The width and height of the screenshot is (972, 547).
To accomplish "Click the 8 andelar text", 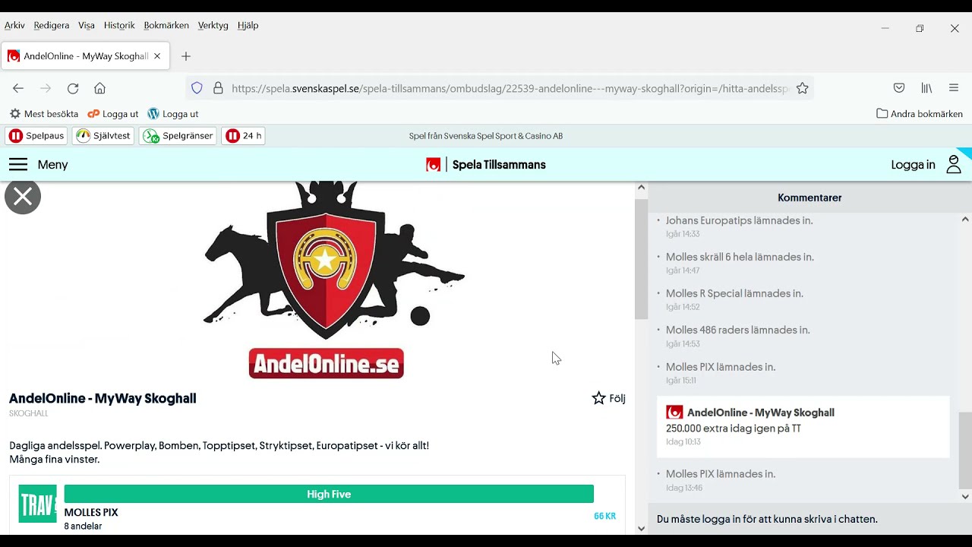I will click(x=83, y=526).
